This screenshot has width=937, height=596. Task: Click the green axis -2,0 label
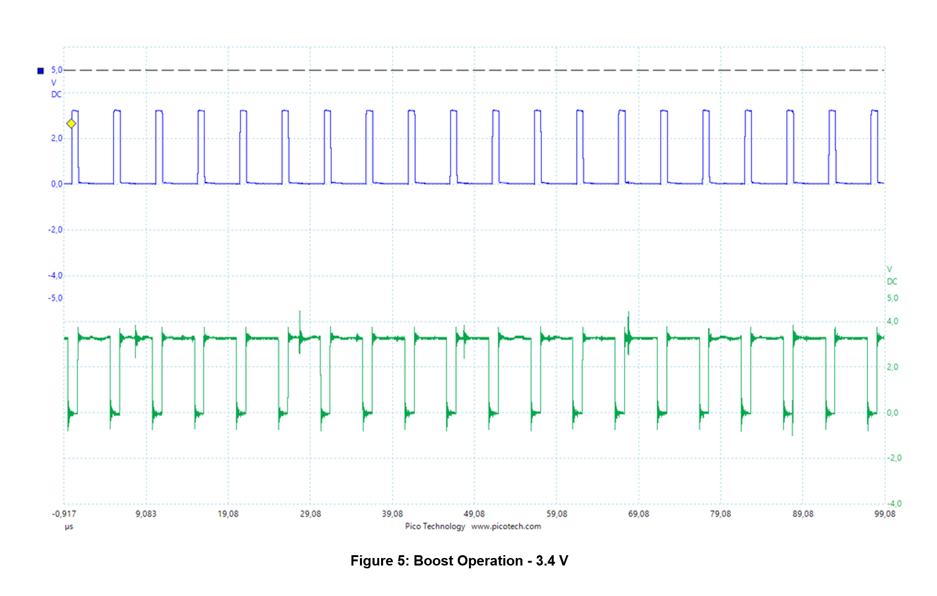coord(894,458)
